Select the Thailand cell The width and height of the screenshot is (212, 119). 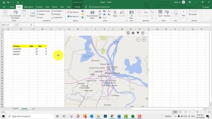coord(21,52)
